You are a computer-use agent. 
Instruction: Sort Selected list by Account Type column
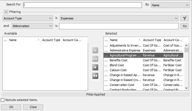pyautogui.click(x=152, y=40)
